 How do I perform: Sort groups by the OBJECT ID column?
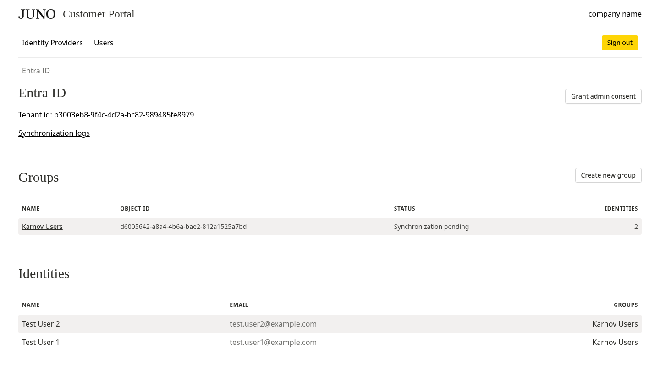click(x=135, y=208)
